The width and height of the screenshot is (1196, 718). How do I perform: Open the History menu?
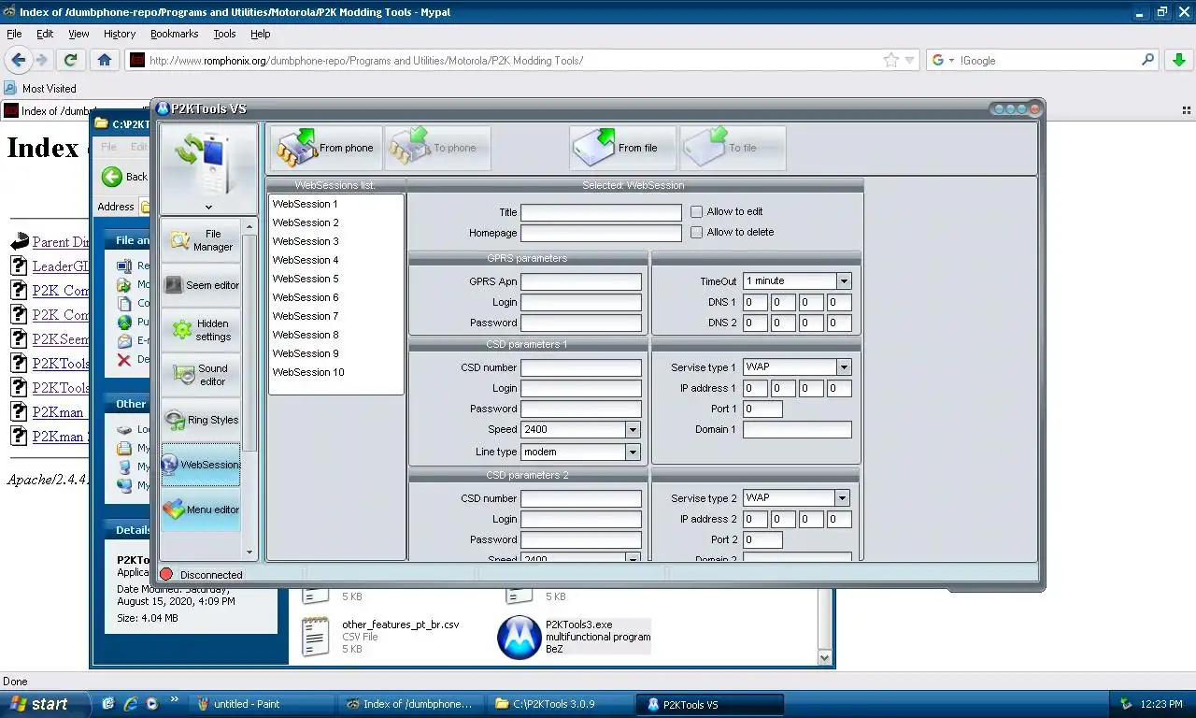120,34
